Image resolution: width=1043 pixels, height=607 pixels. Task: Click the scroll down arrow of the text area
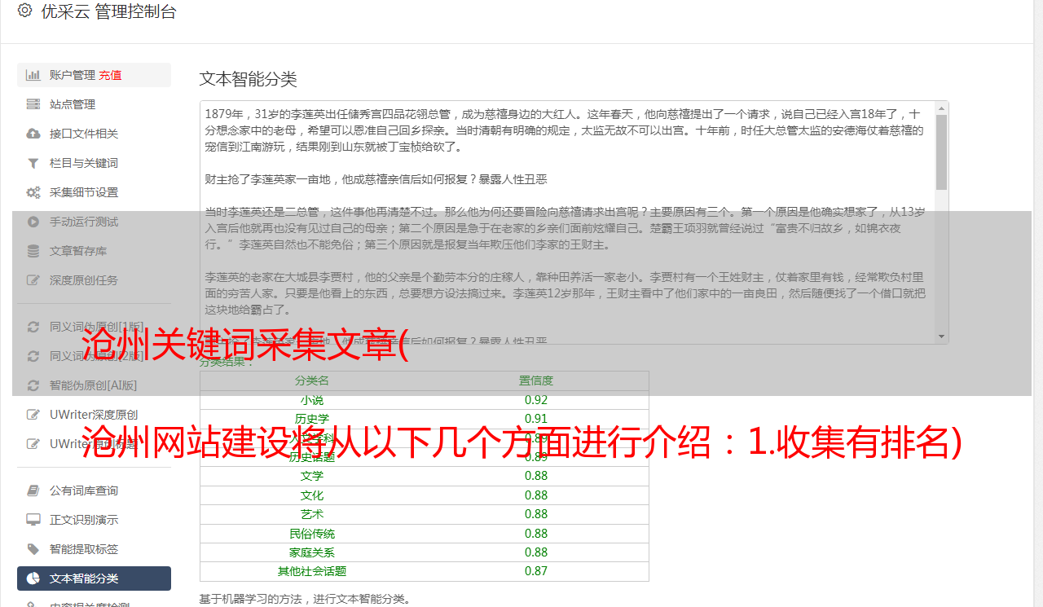point(942,336)
